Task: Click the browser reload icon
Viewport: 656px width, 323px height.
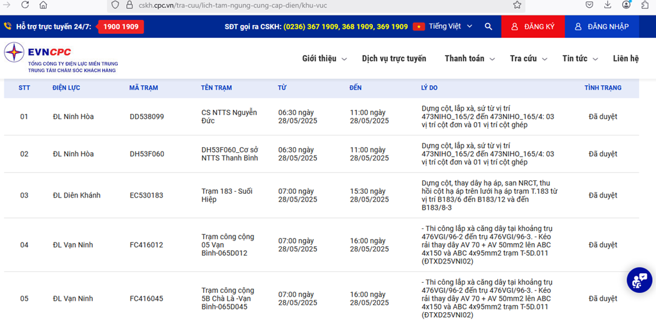Action: pos(25,4)
